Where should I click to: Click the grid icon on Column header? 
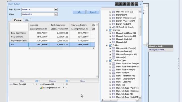[67, 81]
